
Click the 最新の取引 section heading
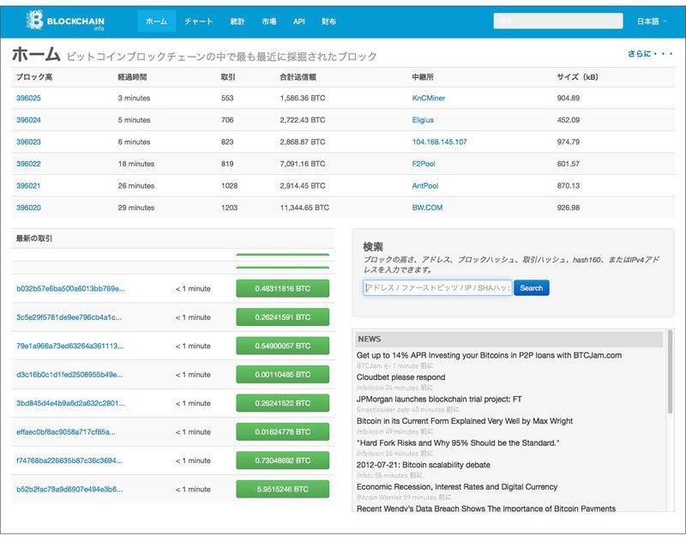click(x=34, y=238)
